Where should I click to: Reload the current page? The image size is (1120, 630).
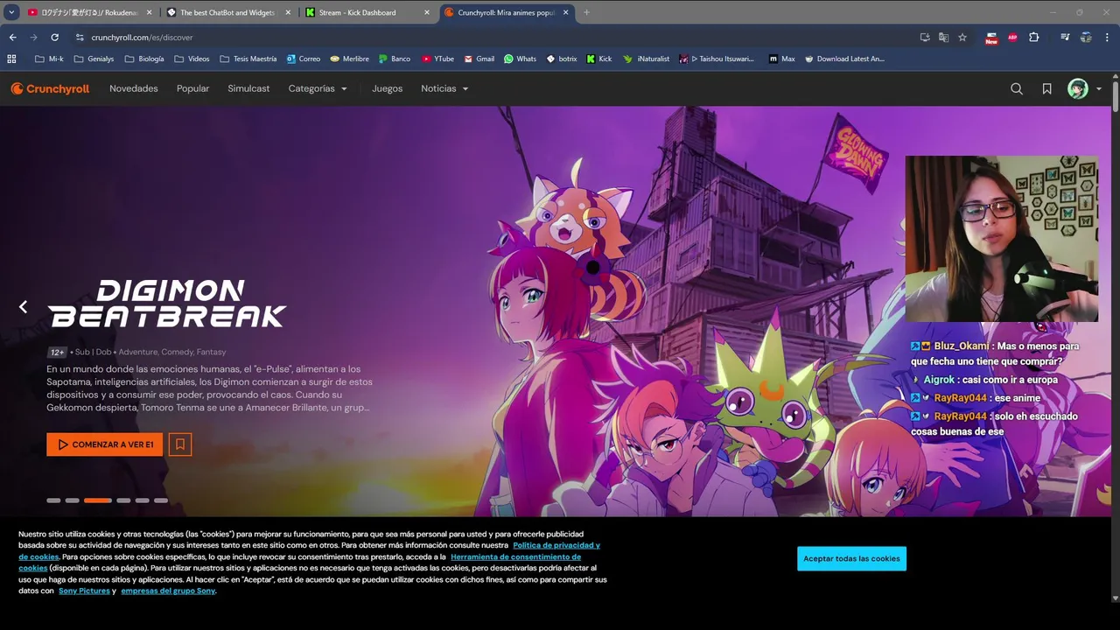[54, 38]
